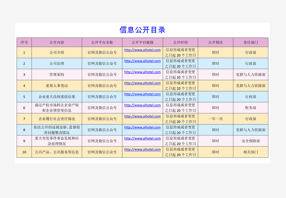Open the aihotel.com link in row 2

pos(142,61)
